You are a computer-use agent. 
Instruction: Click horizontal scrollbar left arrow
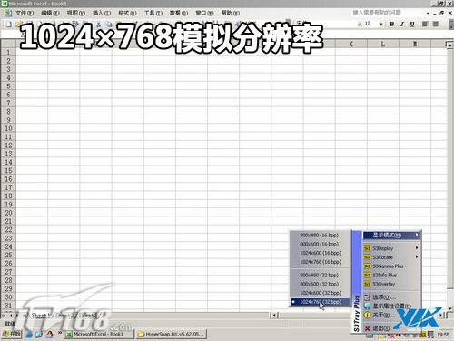(274, 316)
